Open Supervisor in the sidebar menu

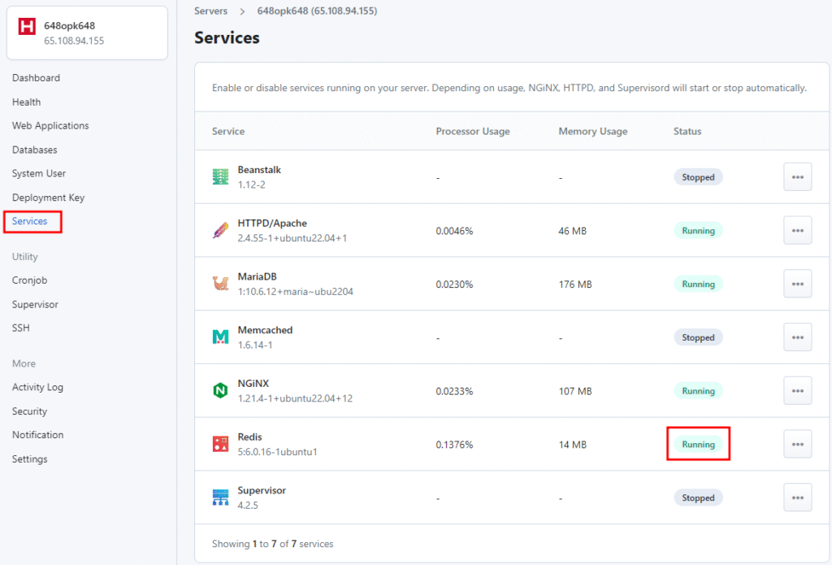pos(35,304)
